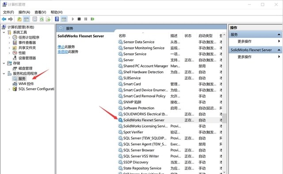Click the services list scrollbar thumb
The image size is (283, 174).
pos(224,118)
